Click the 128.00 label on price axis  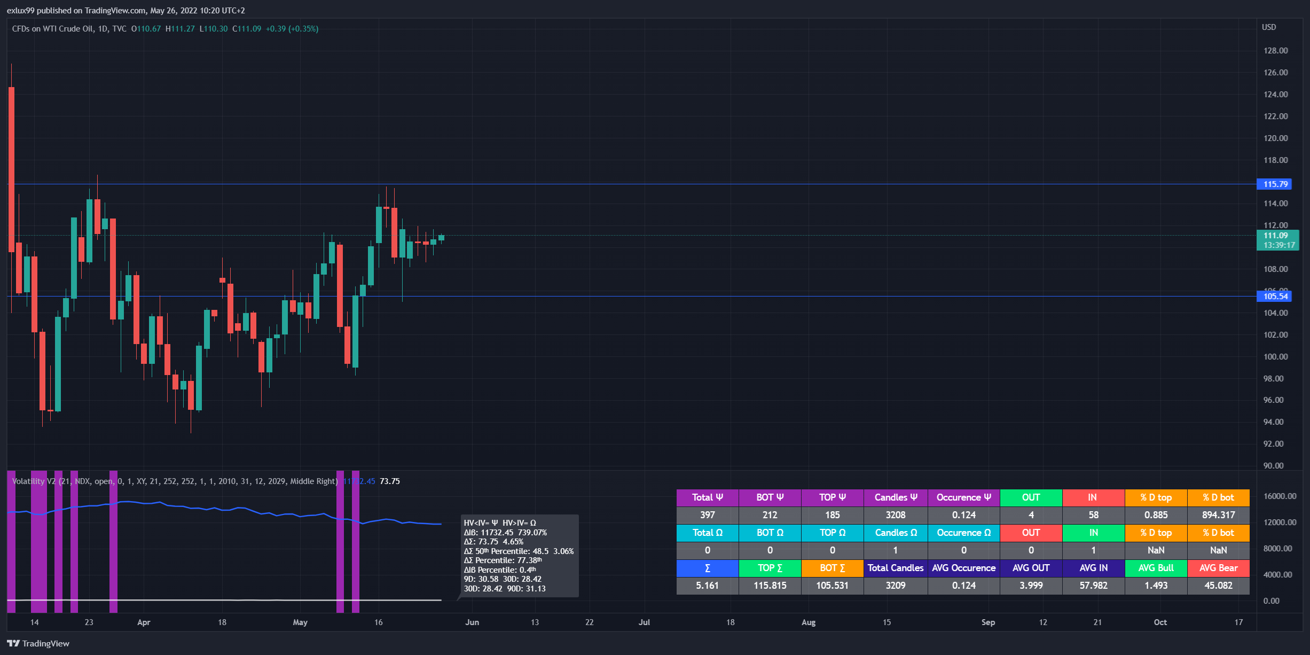pyautogui.click(x=1275, y=51)
